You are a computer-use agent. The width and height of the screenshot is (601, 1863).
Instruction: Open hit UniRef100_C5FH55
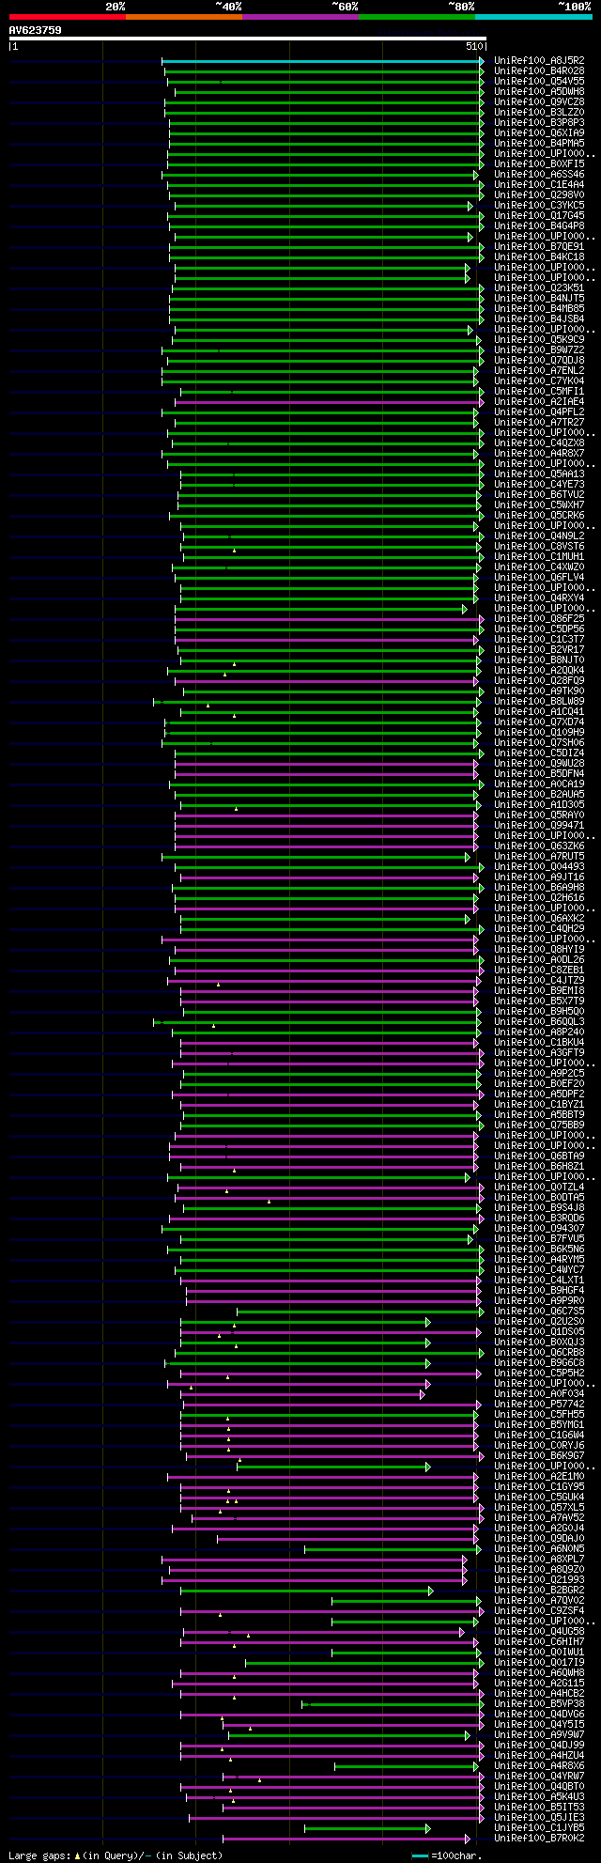click(540, 1414)
